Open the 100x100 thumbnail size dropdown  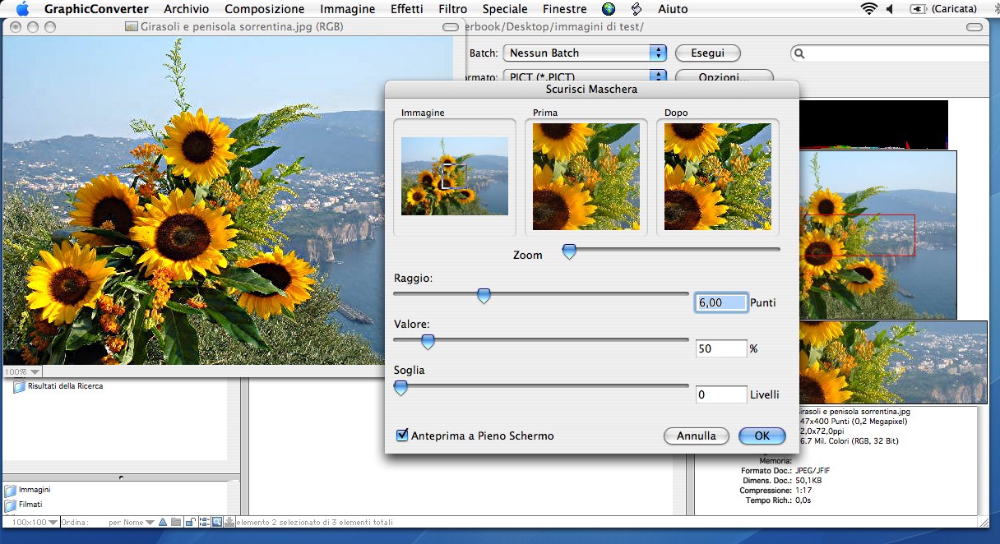(x=35, y=522)
